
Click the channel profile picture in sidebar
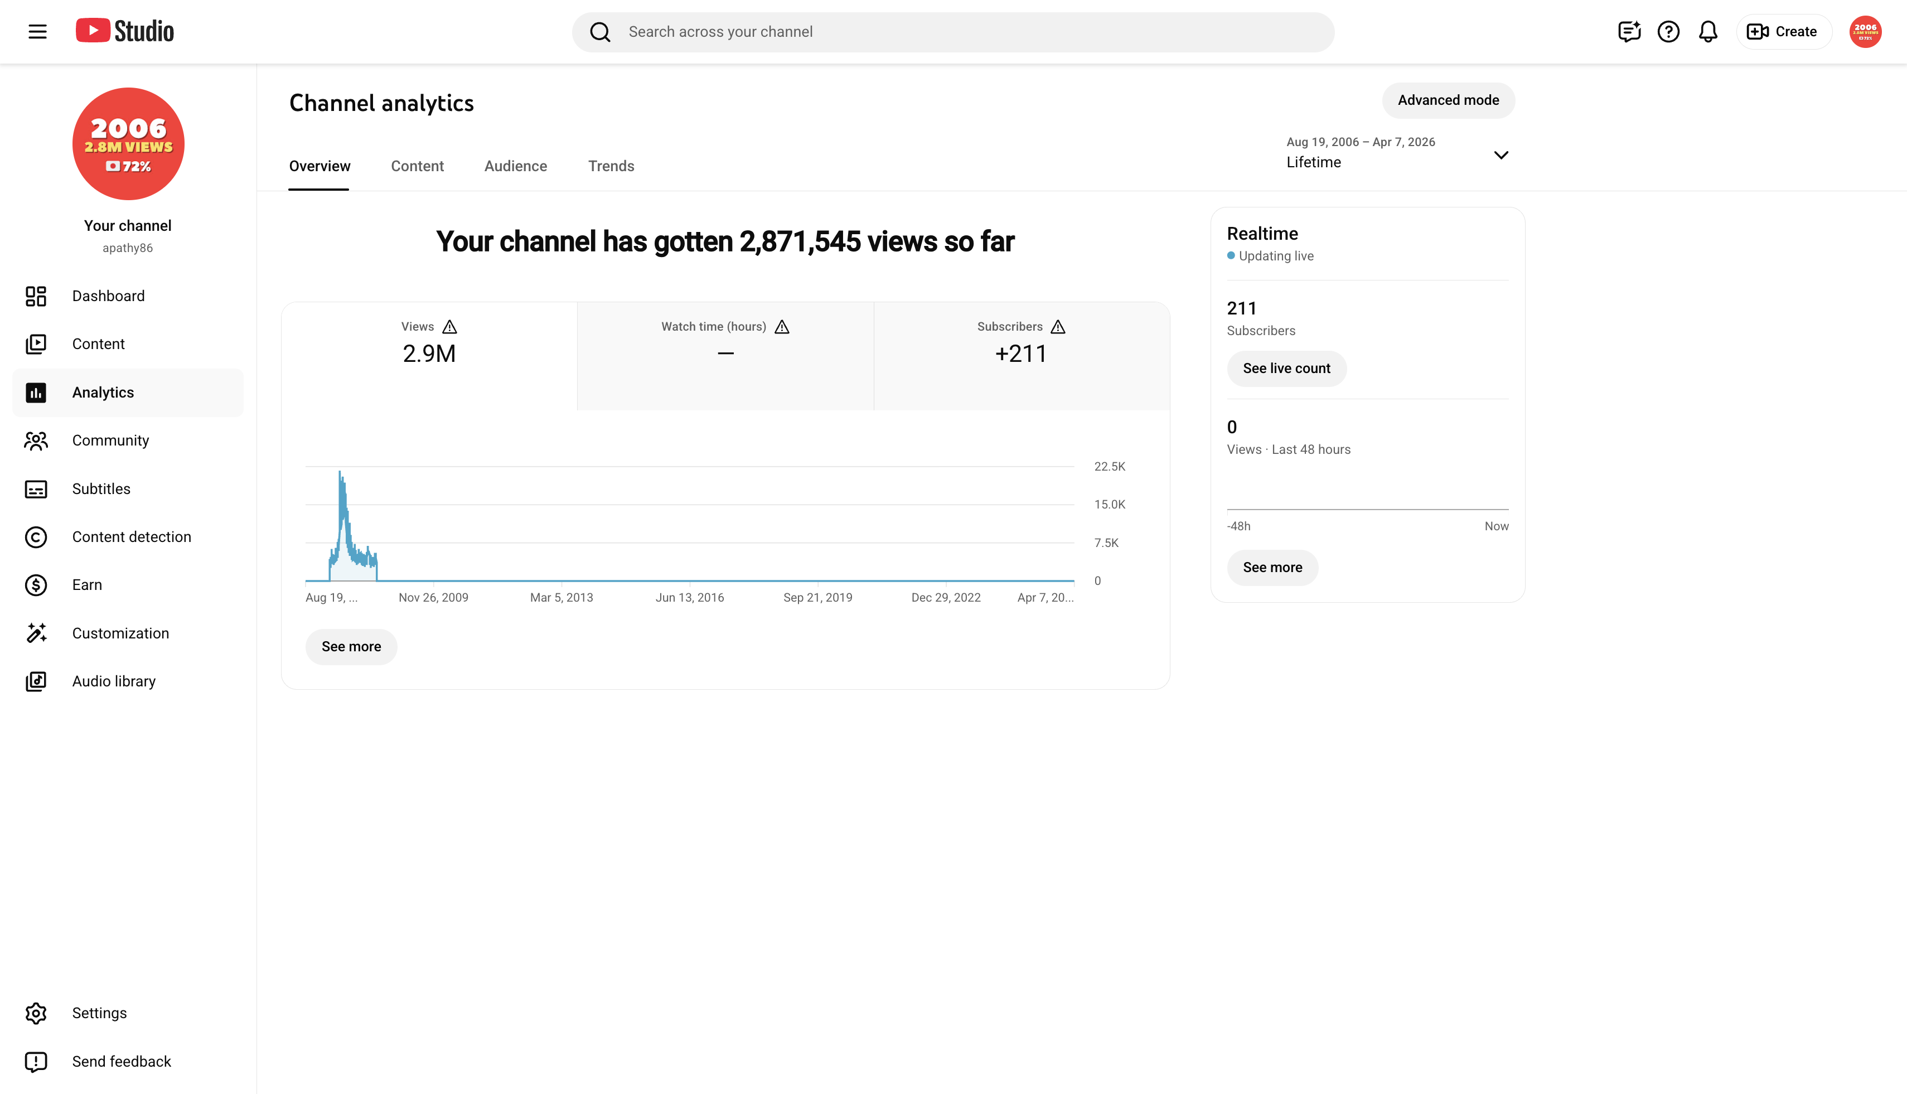pos(128,143)
